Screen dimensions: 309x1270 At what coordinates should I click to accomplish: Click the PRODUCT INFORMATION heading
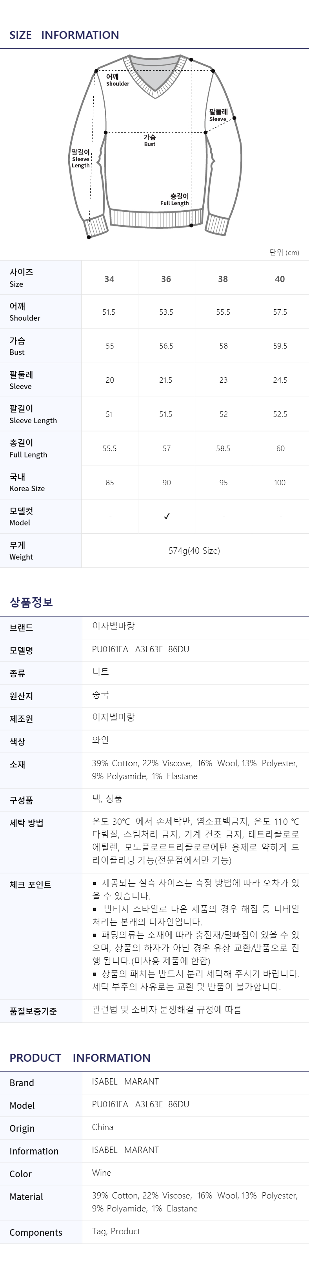[x=80, y=1057]
